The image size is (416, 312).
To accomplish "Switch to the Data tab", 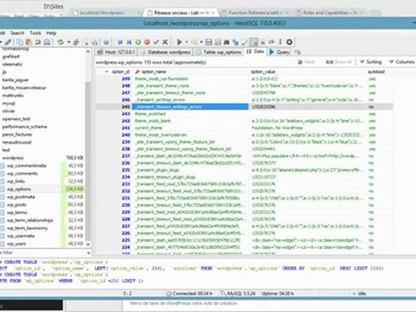I will click(x=255, y=51).
